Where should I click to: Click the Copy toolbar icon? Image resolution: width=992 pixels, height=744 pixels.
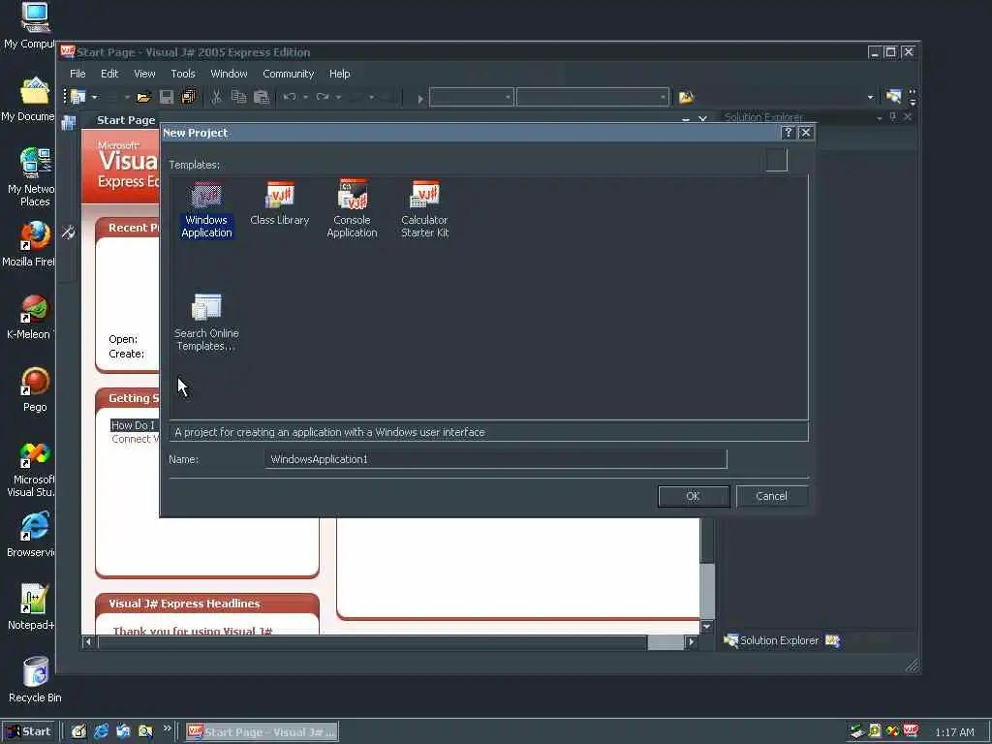tap(238, 97)
